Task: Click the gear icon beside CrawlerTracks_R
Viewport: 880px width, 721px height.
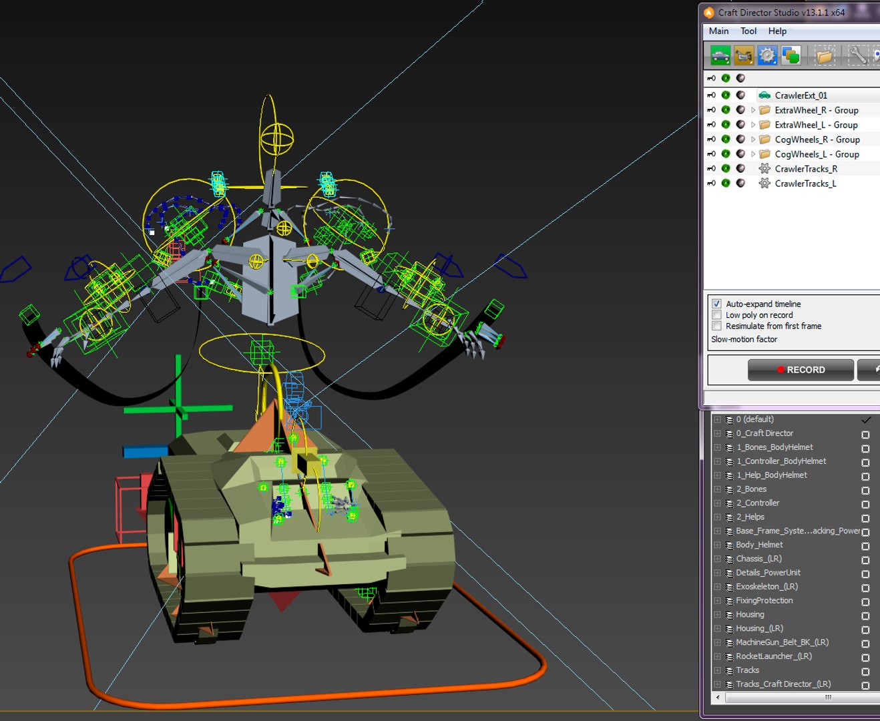Action: click(764, 169)
